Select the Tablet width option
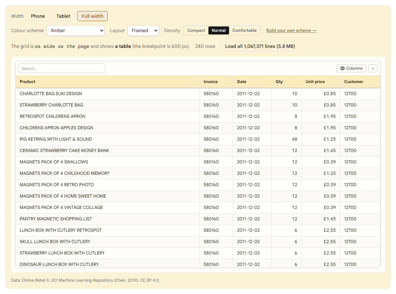396x294 pixels. pos(64,16)
